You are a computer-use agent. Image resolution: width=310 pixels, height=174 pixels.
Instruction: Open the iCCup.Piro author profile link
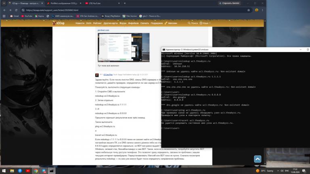(108, 75)
